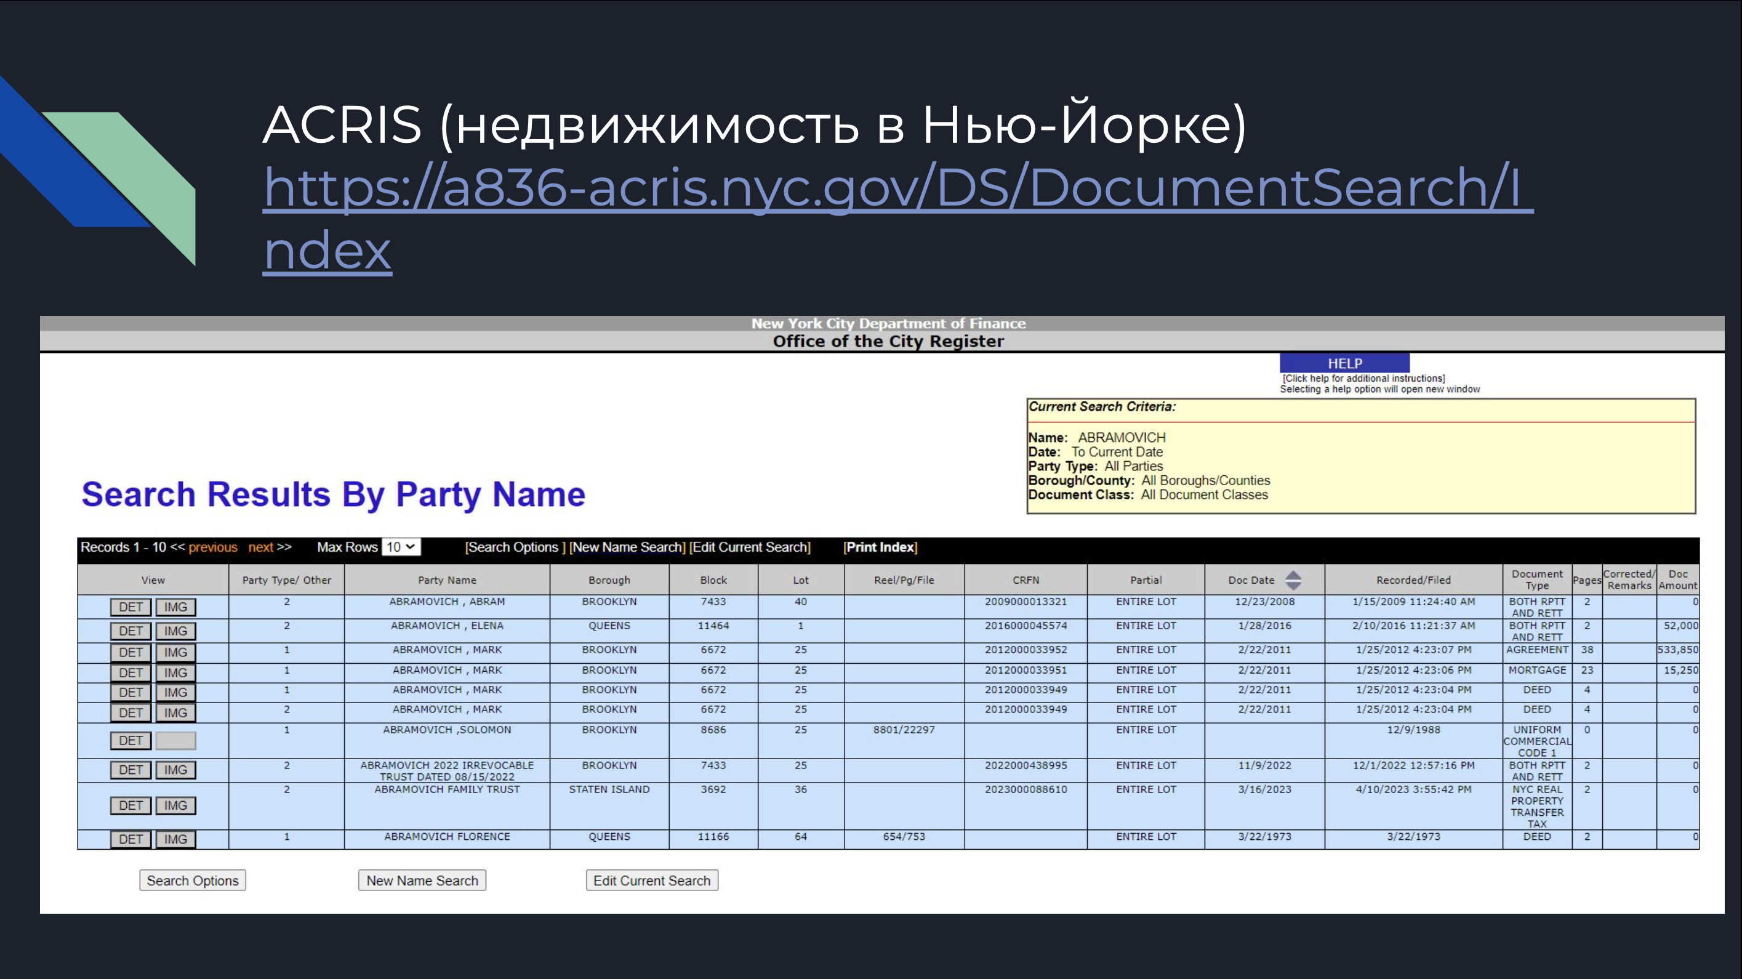Click Search Results By Party Name heading
Image resolution: width=1742 pixels, height=979 pixels.
[x=334, y=494]
